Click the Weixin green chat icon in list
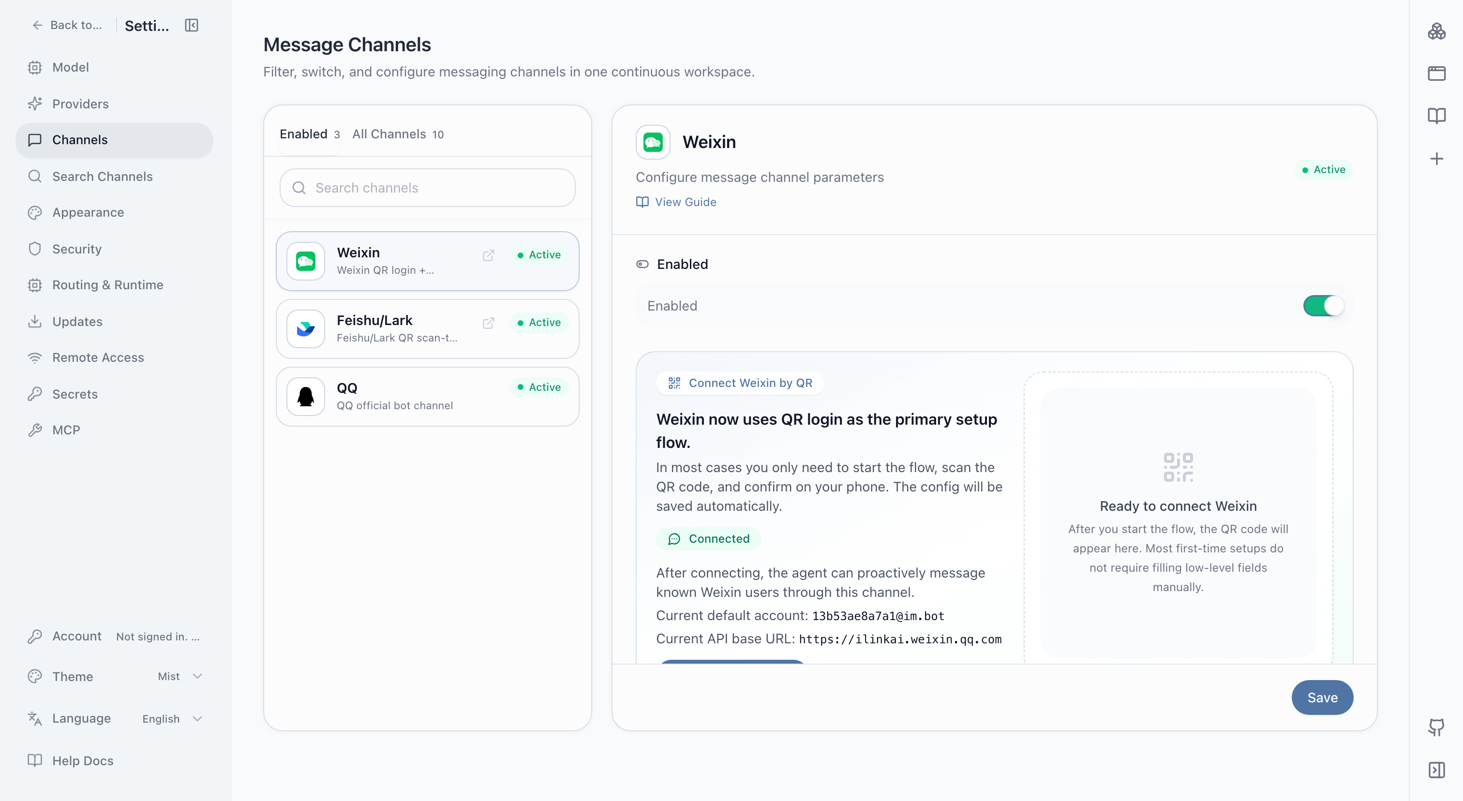 pos(306,261)
